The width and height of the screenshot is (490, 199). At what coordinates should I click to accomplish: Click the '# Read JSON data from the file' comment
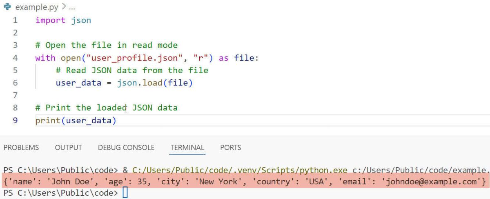(x=132, y=70)
